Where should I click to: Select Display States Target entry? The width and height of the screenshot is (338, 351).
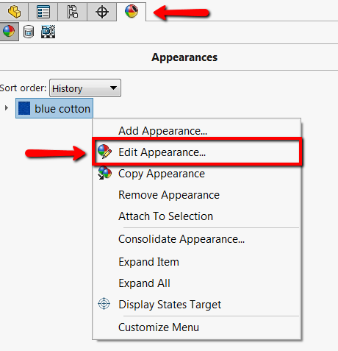196,305
